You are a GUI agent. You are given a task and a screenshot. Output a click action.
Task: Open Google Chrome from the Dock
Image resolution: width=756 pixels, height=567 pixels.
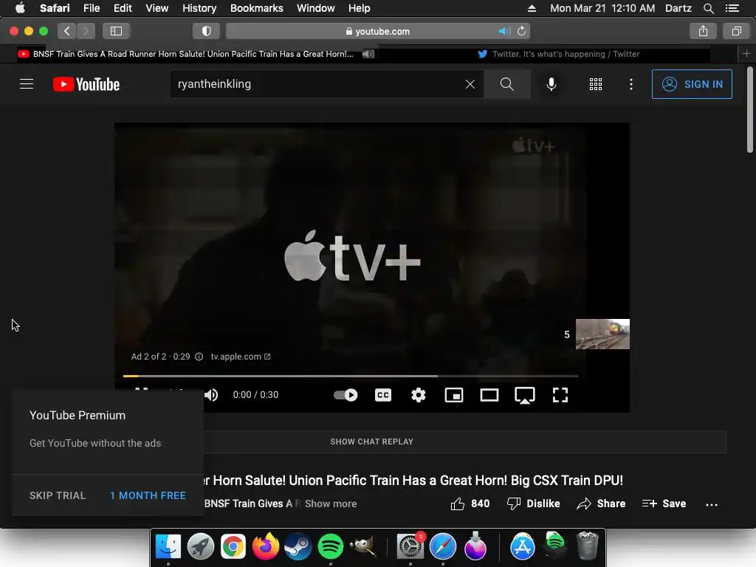pyautogui.click(x=233, y=547)
